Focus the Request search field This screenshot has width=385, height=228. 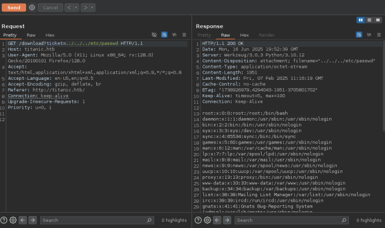(97, 220)
